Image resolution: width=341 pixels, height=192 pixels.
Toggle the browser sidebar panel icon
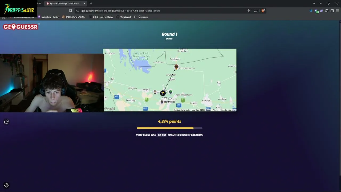click(x=332, y=11)
